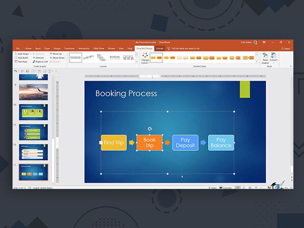
Task: Click the Undo arrow icon
Action: point(15,71)
